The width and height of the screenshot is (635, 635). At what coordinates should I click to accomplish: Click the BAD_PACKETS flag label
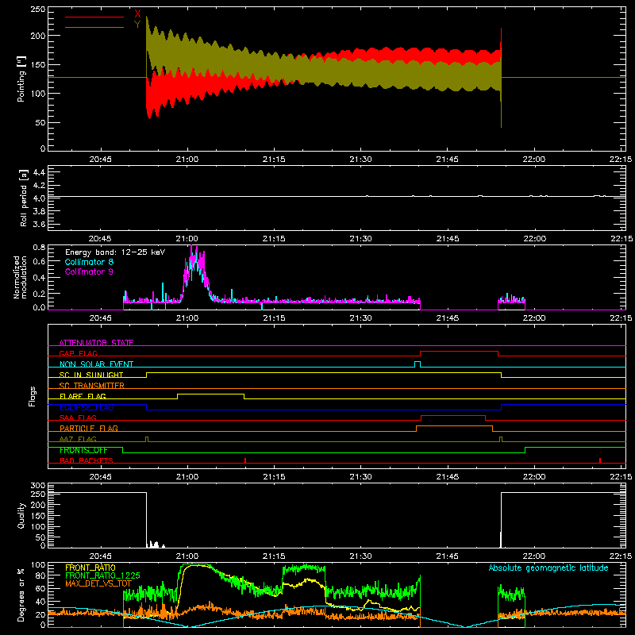pos(87,460)
